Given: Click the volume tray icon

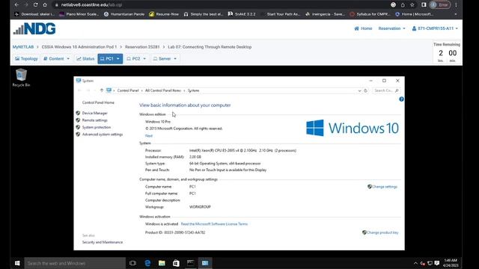Looking at the screenshot, I should (423, 263).
